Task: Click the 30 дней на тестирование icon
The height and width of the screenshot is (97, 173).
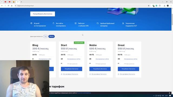Action: click(31, 23)
